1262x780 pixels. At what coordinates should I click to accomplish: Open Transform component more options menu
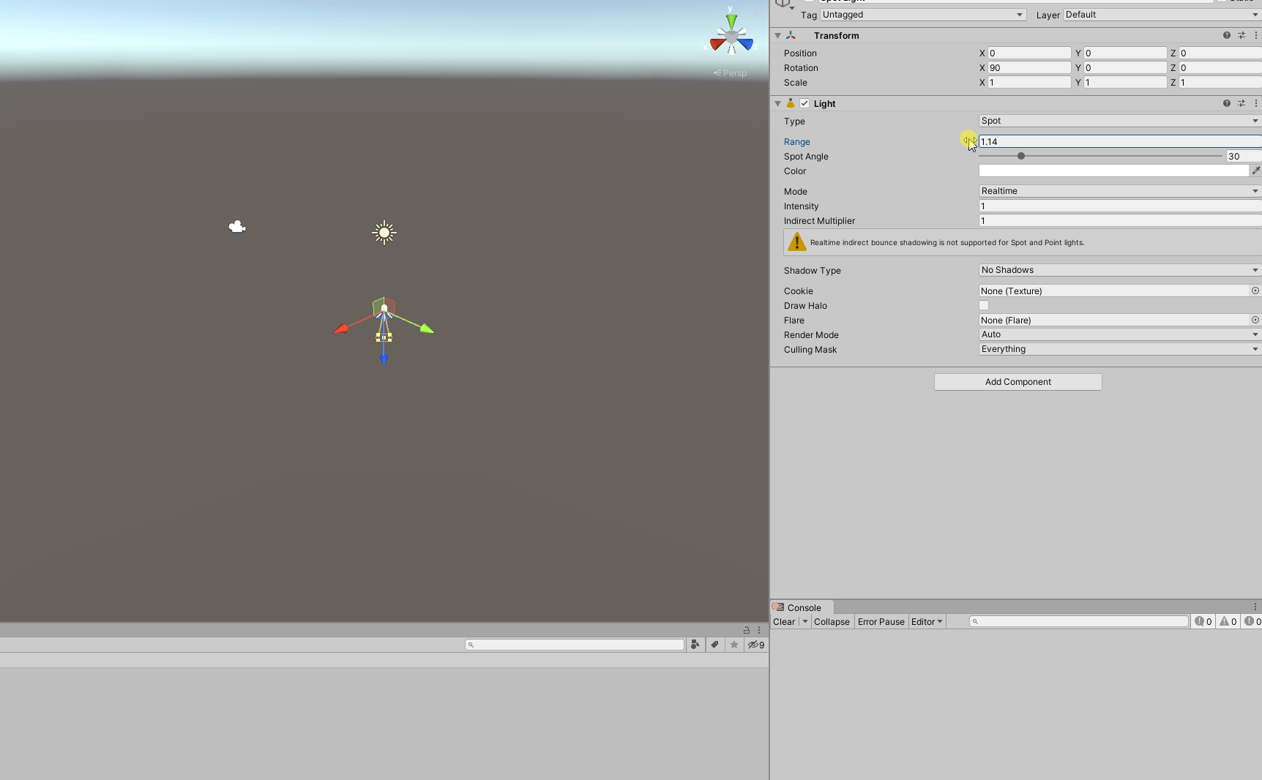point(1256,35)
